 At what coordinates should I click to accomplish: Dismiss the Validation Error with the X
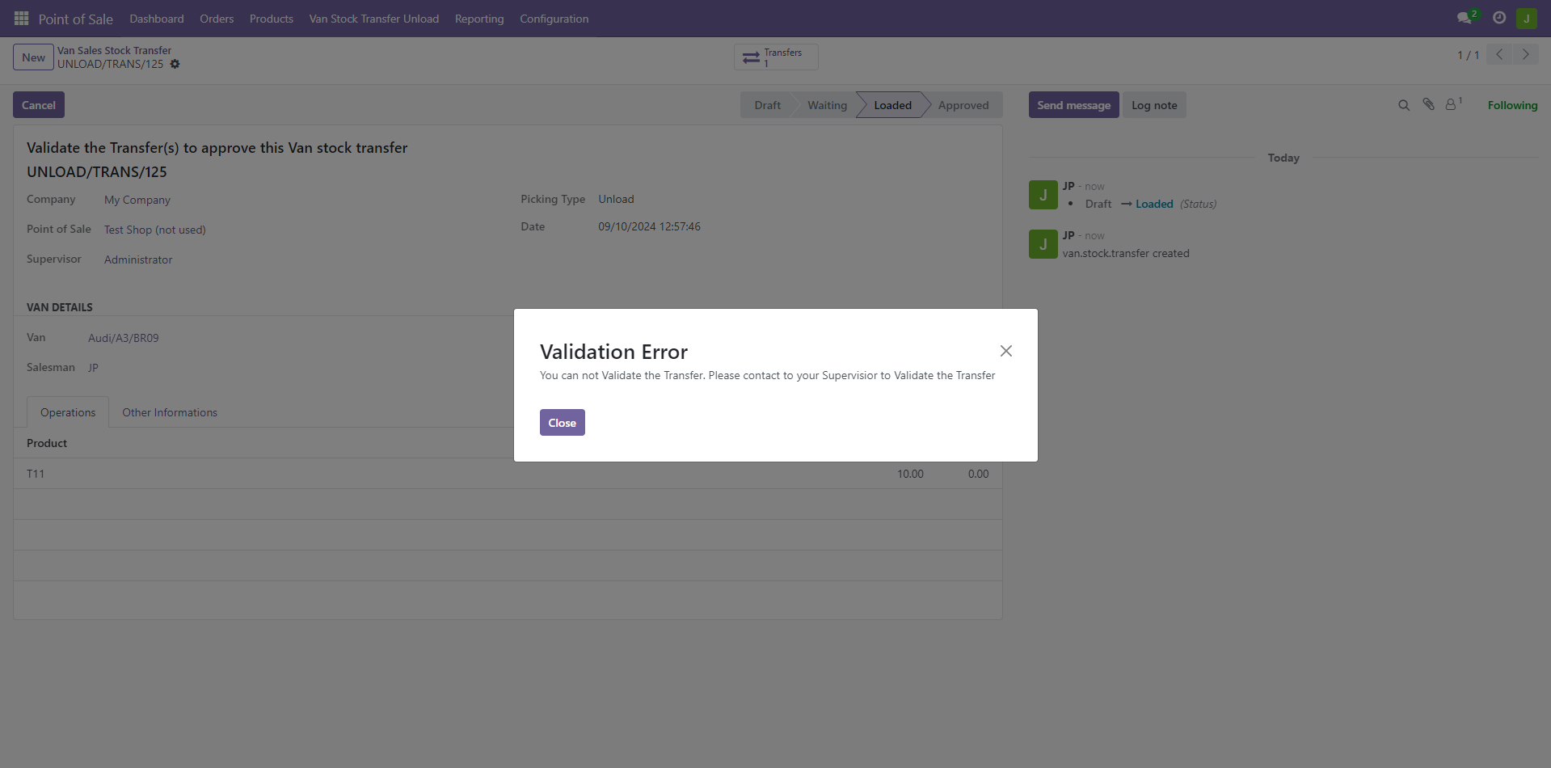tap(1005, 351)
